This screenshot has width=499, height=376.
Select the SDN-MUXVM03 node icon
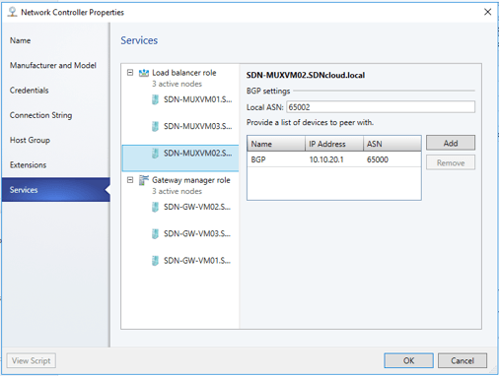tap(155, 126)
